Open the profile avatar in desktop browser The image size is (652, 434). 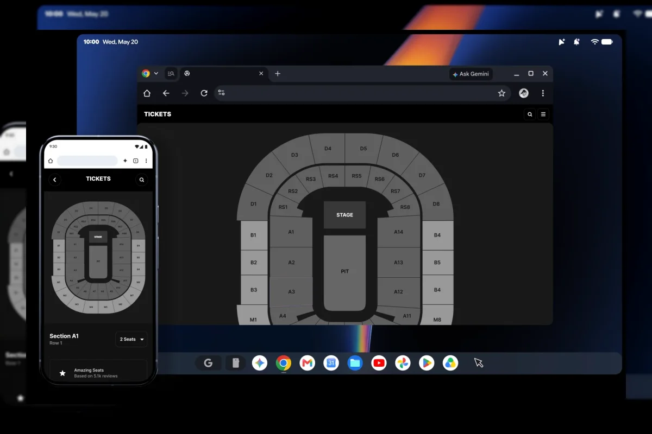tap(524, 93)
